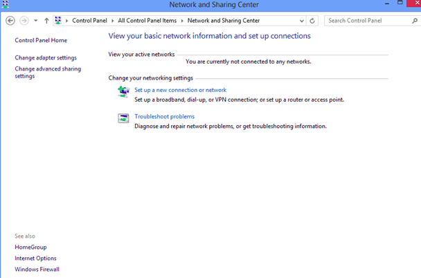Select All Control Panel Items breadcrumb
The width and height of the screenshot is (421, 278).
tap(147, 21)
